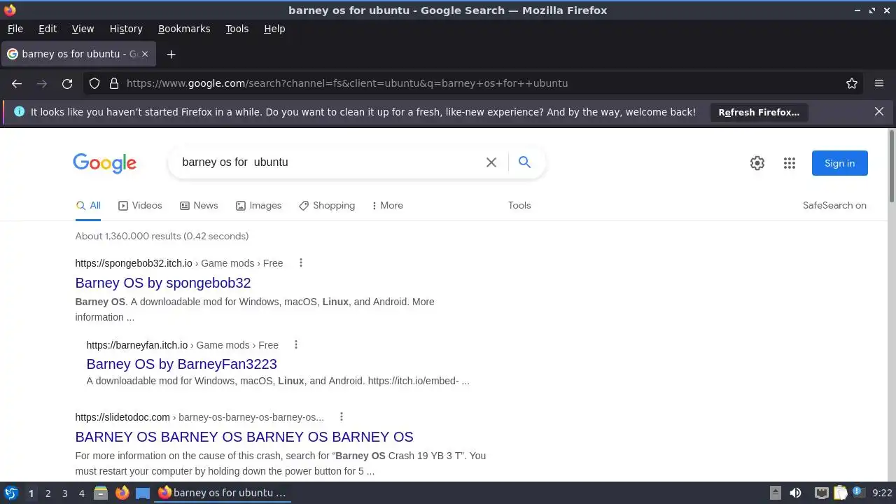The height and width of the screenshot is (504, 896).
Task: Open the Tools menu in the menu bar
Action: [237, 29]
